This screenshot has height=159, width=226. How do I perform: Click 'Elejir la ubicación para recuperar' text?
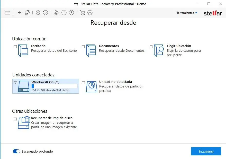tap(184, 53)
